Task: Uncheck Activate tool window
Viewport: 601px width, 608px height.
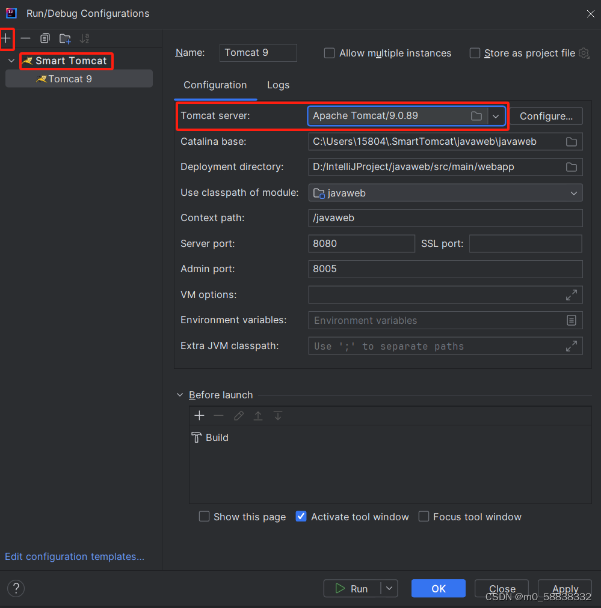Action: click(301, 516)
